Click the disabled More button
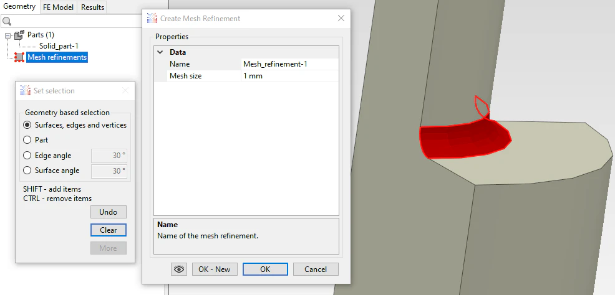 point(109,248)
